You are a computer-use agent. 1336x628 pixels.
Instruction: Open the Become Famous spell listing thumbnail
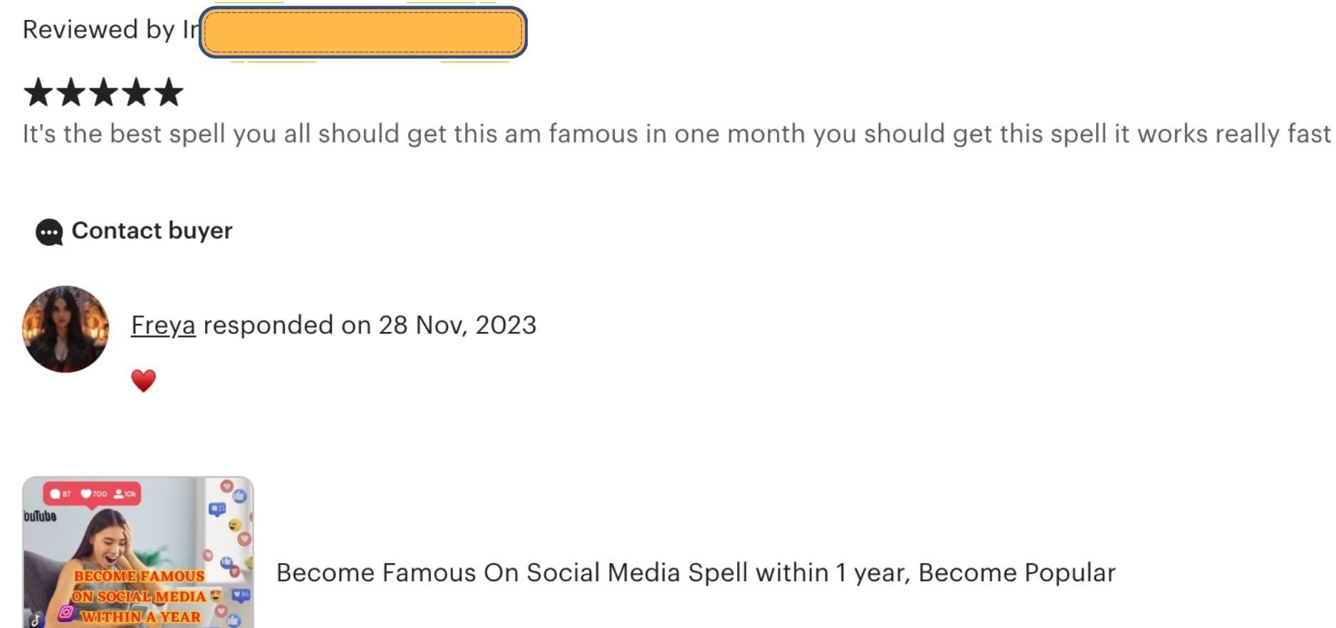(138, 553)
